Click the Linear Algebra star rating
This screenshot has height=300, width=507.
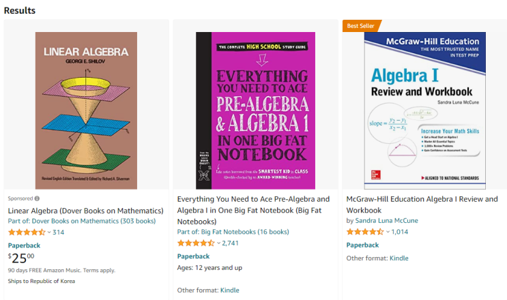[27, 232]
